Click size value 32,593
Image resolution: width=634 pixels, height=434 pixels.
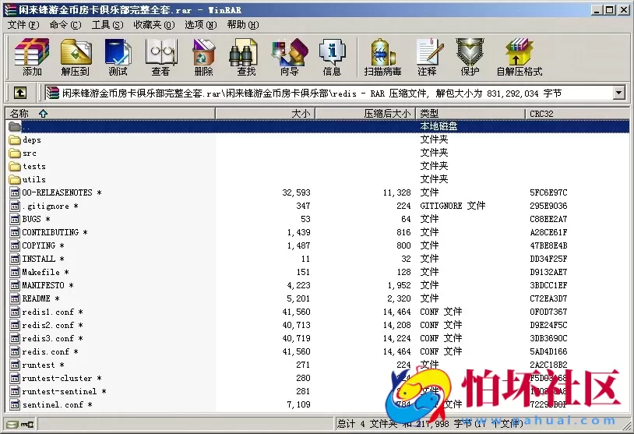tap(296, 192)
